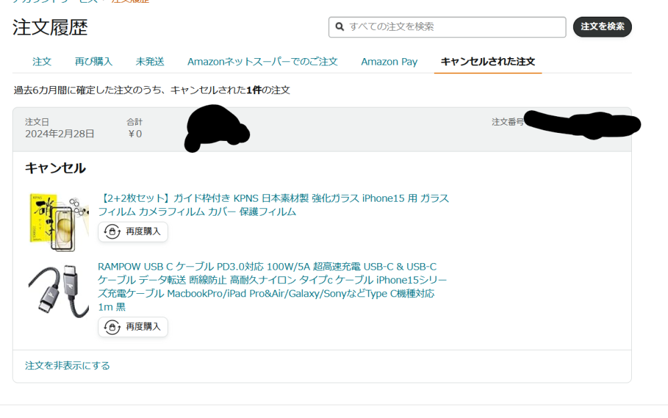Screen dimensions: 668x418
Task: Open KPNS iPhone15 glass film thumbnail
Action: [x=59, y=222]
